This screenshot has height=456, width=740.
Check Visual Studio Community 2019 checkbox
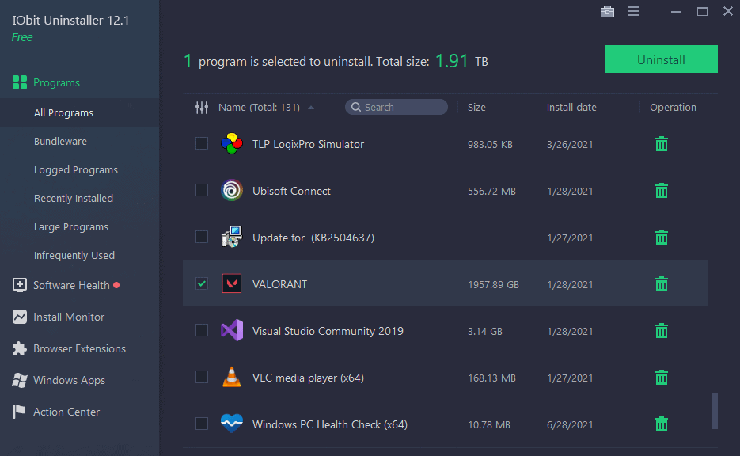point(202,330)
